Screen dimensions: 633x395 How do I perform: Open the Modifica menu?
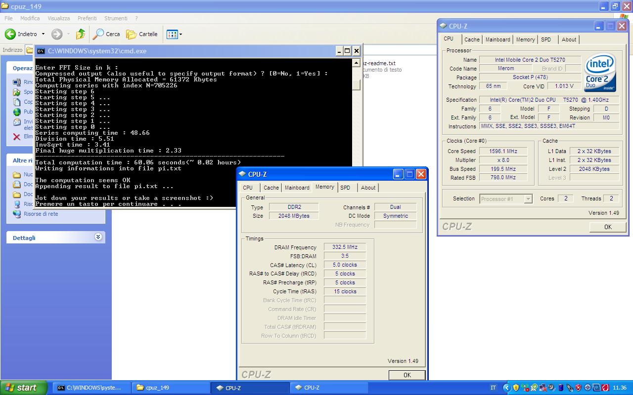point(30,18)
